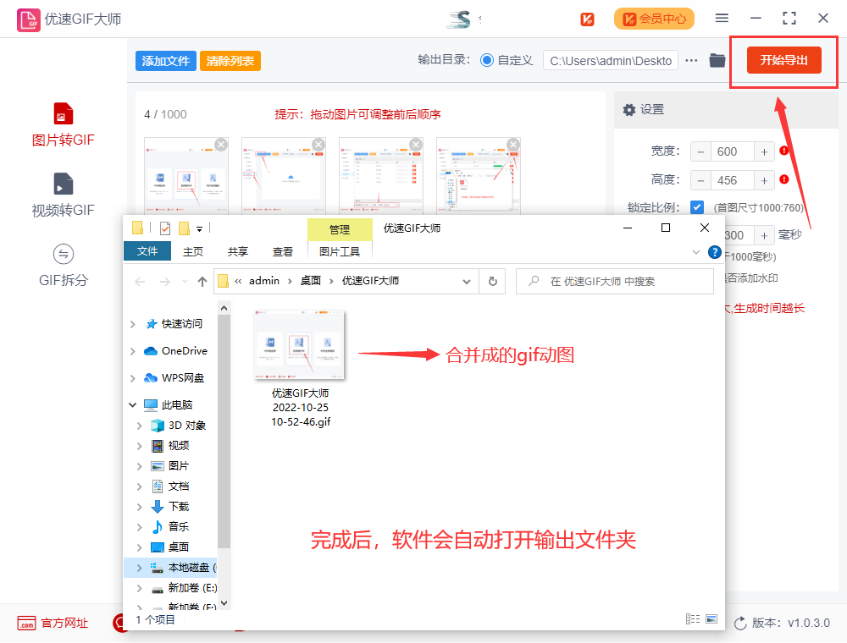Open Explorer help question mark icon
847x643 pixels.
(715, 252)
